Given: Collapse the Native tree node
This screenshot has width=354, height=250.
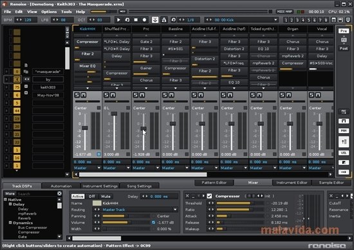Looking at the screenshot, I should click(5, 199).
